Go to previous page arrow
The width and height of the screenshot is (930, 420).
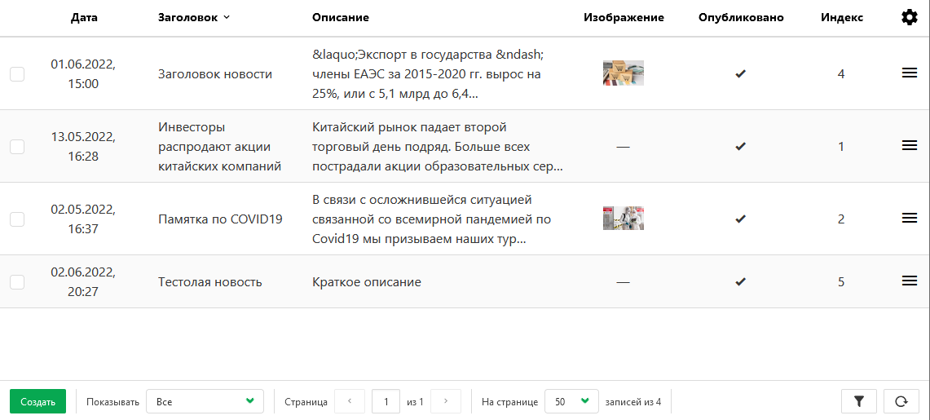click(x=350, y=401)
